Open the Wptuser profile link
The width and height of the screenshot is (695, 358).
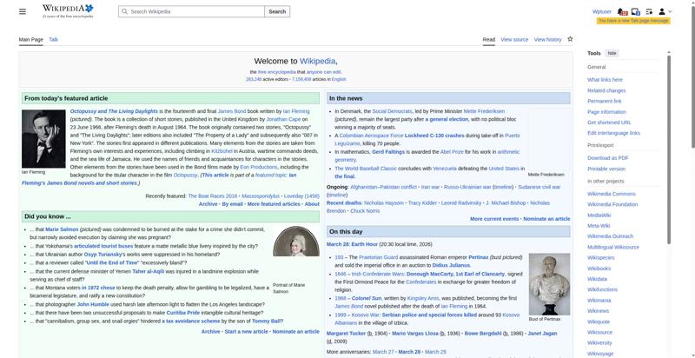tap(601, 11)
